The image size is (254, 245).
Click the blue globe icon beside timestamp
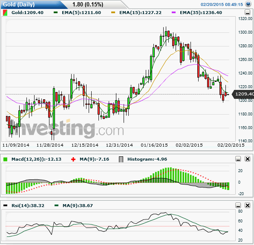tap(248, 4)
